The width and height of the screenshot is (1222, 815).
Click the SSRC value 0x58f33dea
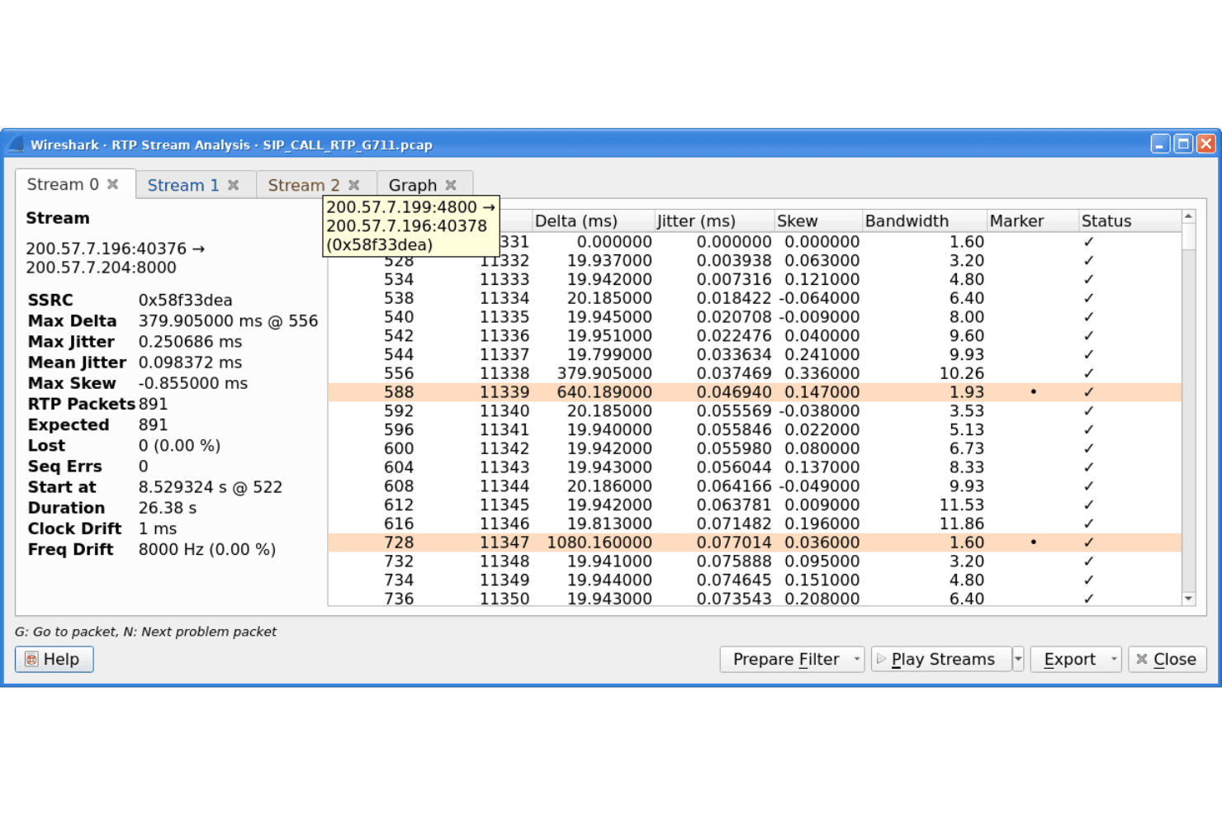[185, 301]
